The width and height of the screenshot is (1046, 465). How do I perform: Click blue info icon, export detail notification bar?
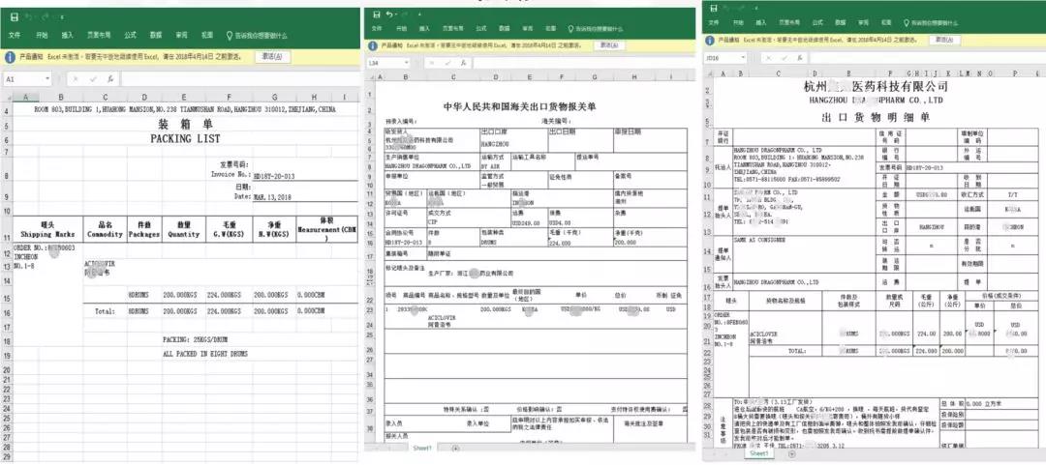[x=710, y=40]
